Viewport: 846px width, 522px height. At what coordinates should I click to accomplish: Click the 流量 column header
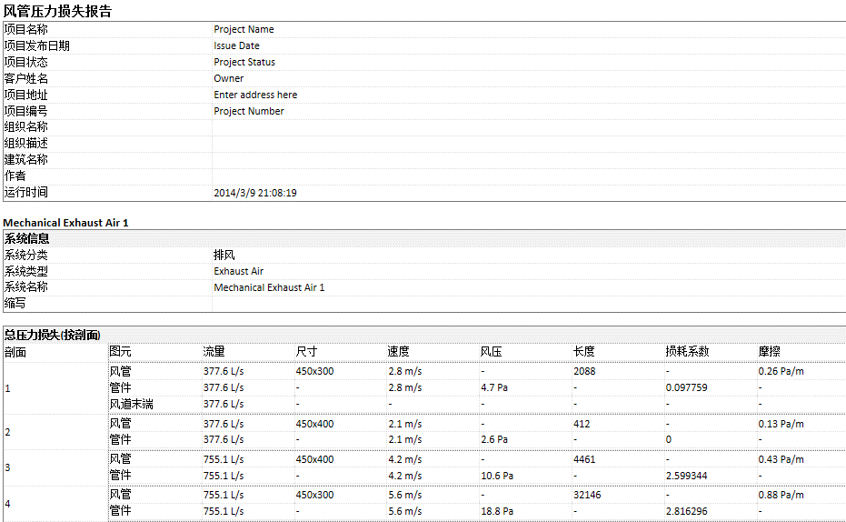pyautogui.click(x=214, y=351)
